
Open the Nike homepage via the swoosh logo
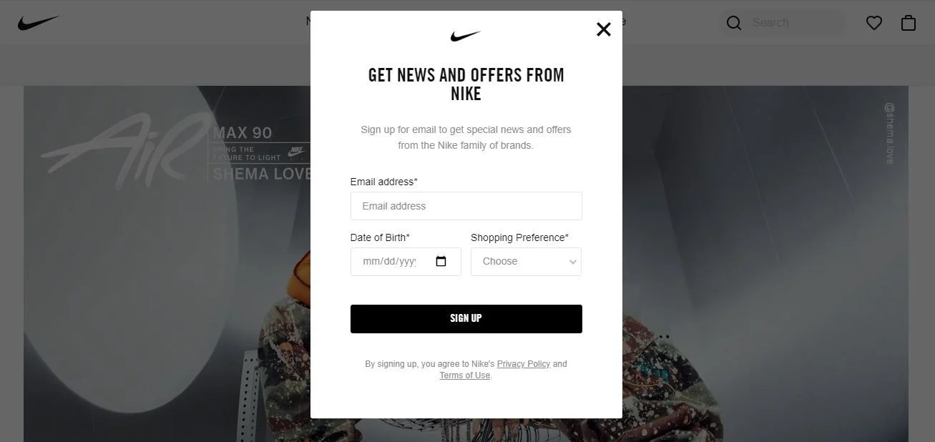click(x=39, y=21)
